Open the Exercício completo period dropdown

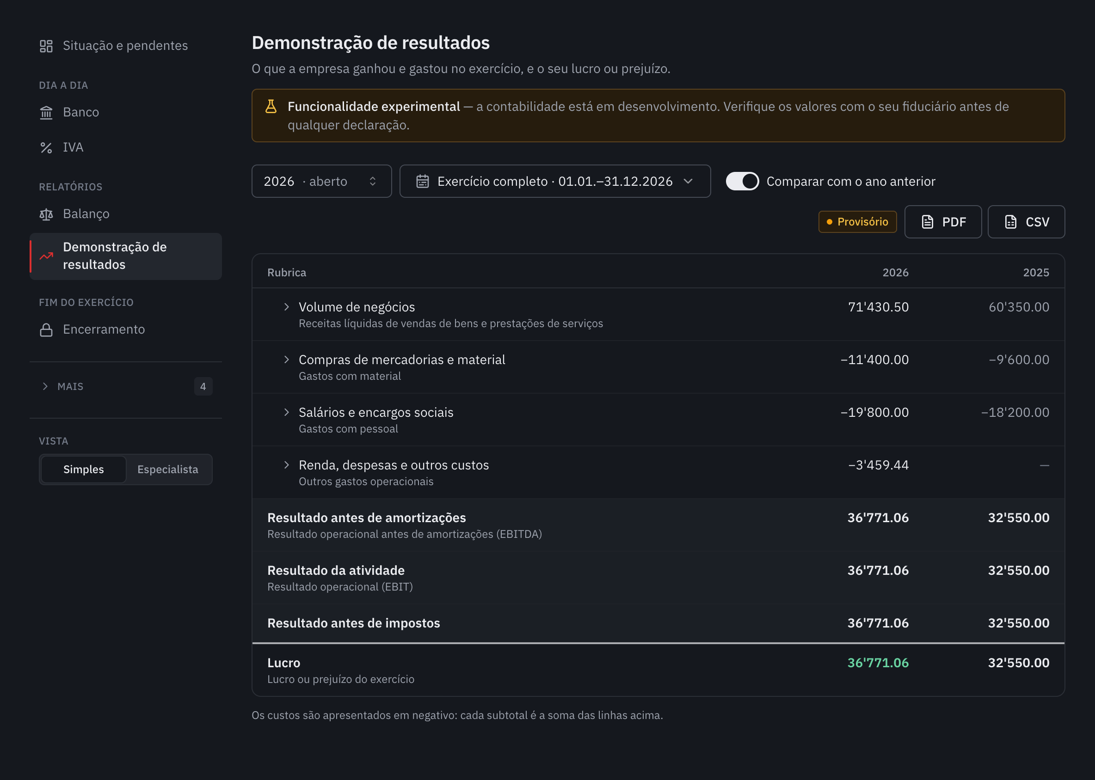point(555,181)
